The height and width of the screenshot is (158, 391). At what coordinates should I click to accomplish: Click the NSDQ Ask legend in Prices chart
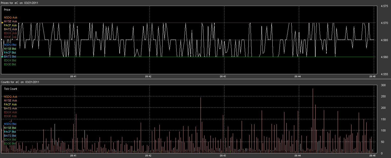(x=10, y=17)
